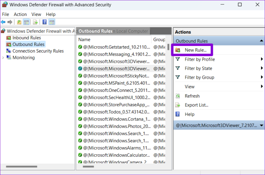The height and width of the screenshot is (175, 265).
Task: Select Connection Security Rules in tree
Action: 38,51
